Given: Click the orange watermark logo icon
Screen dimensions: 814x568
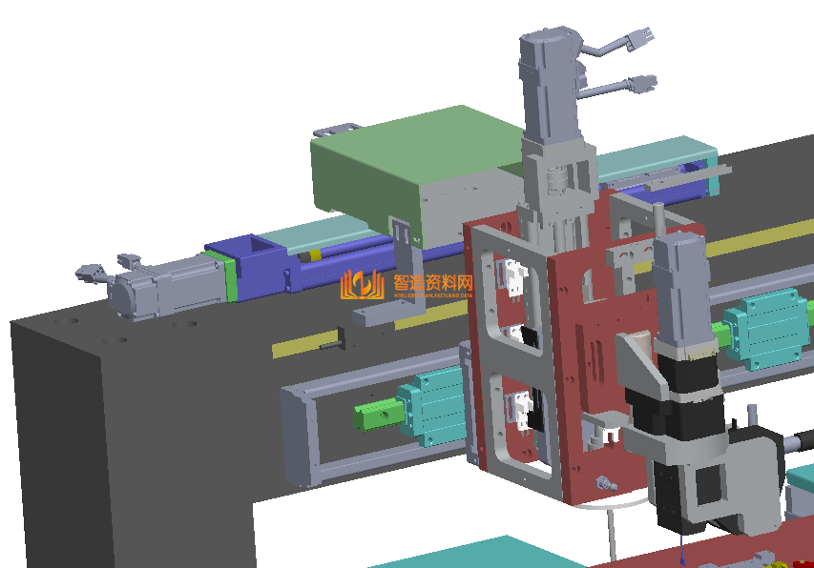Looking at the screenshot, I should pos(361,284).
